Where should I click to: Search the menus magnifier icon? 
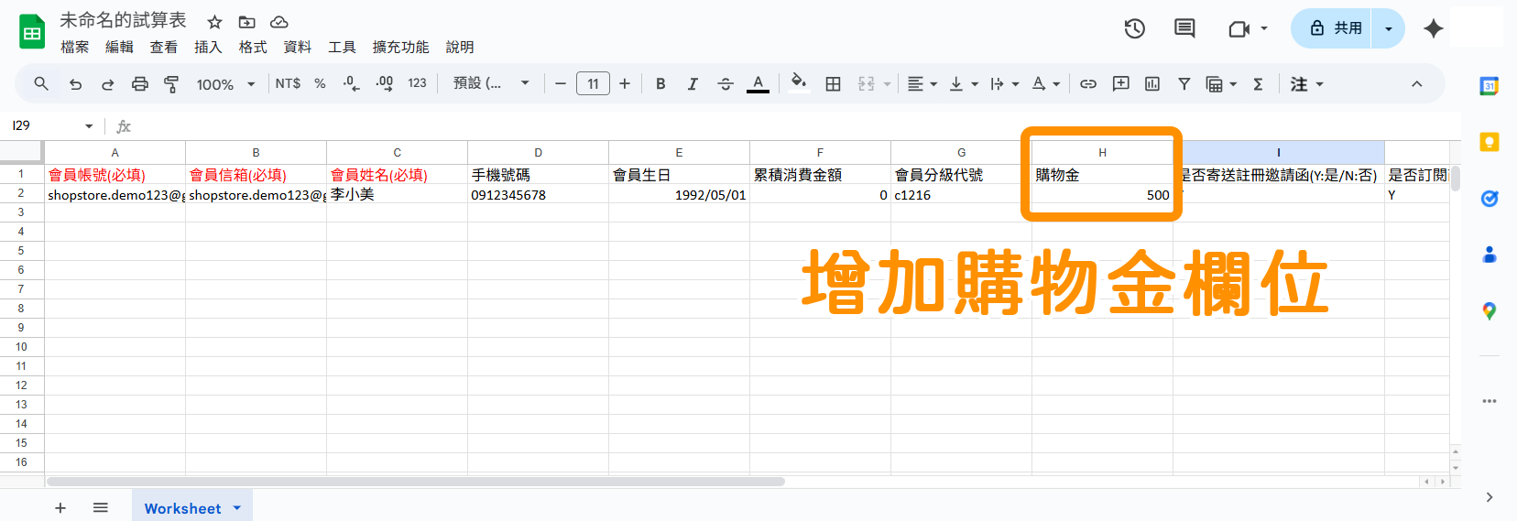click(41, 83)
